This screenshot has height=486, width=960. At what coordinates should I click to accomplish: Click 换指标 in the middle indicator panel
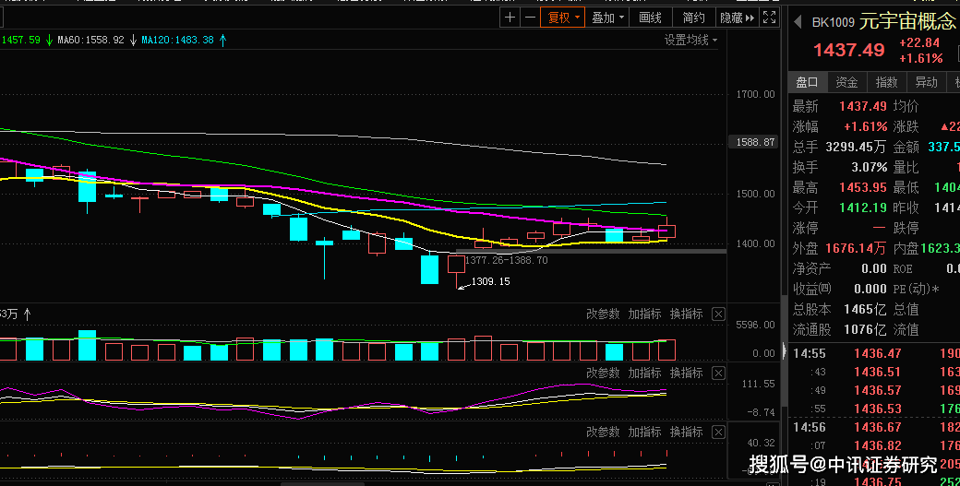click(686, 373)
